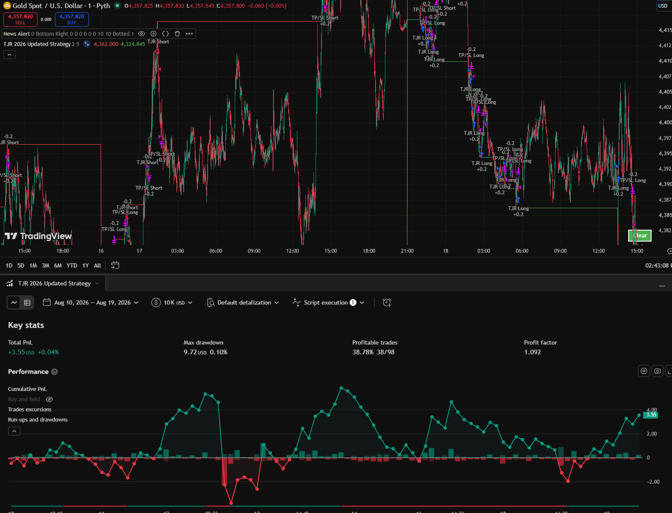Open News Alert indicator settings
Viewport: 672px width, 513px height.
pyautogui.click(x=154, y=34)
